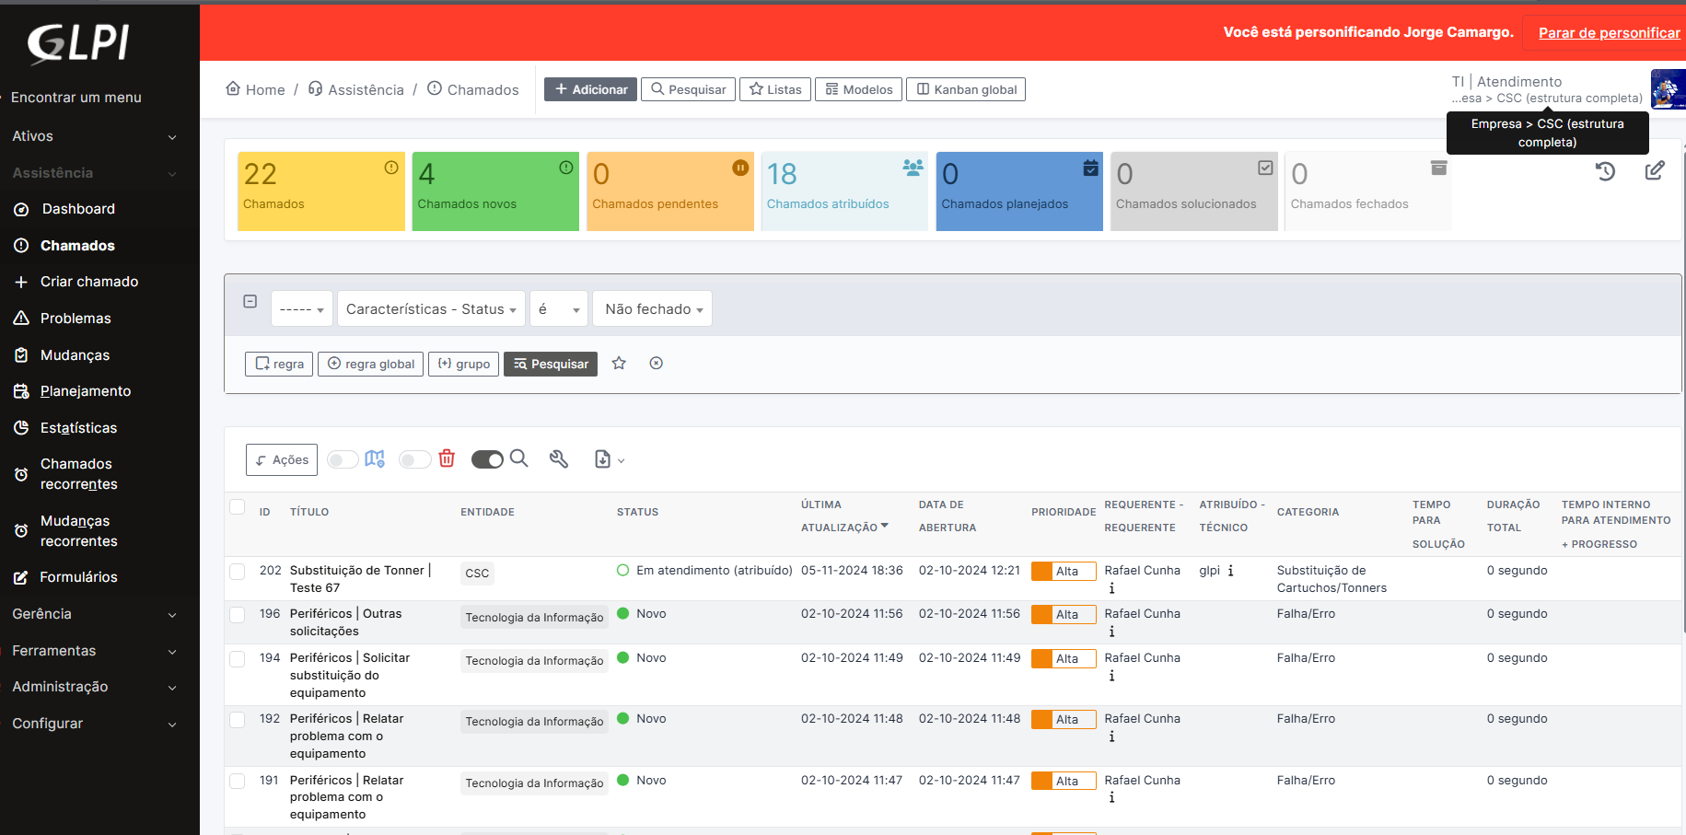Viewport: 1686px width, 835px height.
Task: Click the 'Parar de personificar' link
Action: (x=1607, y=32)
